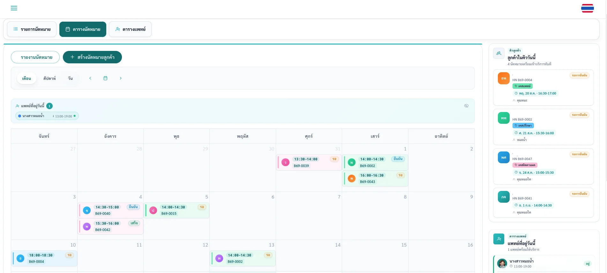Open the hamburger navigation menu
The image size is (607, 273).
click(x=14, y=8)
